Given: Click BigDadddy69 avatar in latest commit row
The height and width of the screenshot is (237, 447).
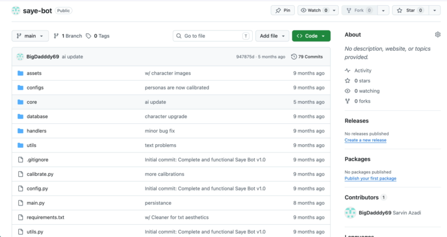Looking at the screenshot, I should 20,57.
